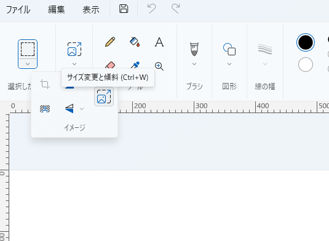Viewport: 329px width, 241px height.
Task: Select the brush tool
Action: pos(194,49)
